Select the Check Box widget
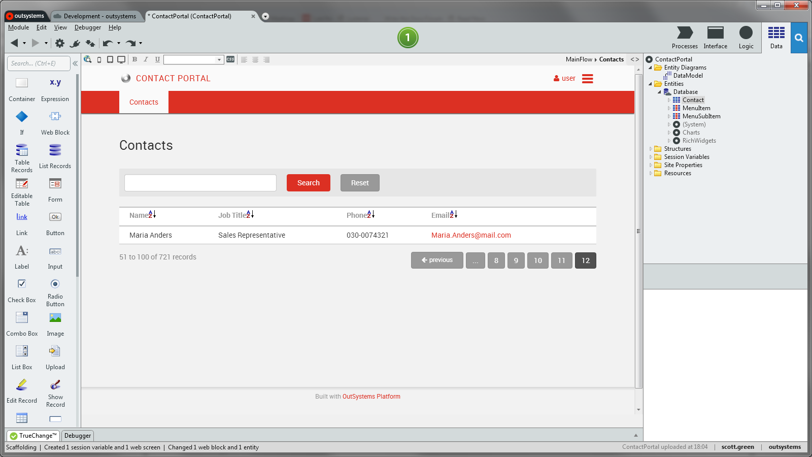This screenshot has height=457, width=812. tap(22, 290)
